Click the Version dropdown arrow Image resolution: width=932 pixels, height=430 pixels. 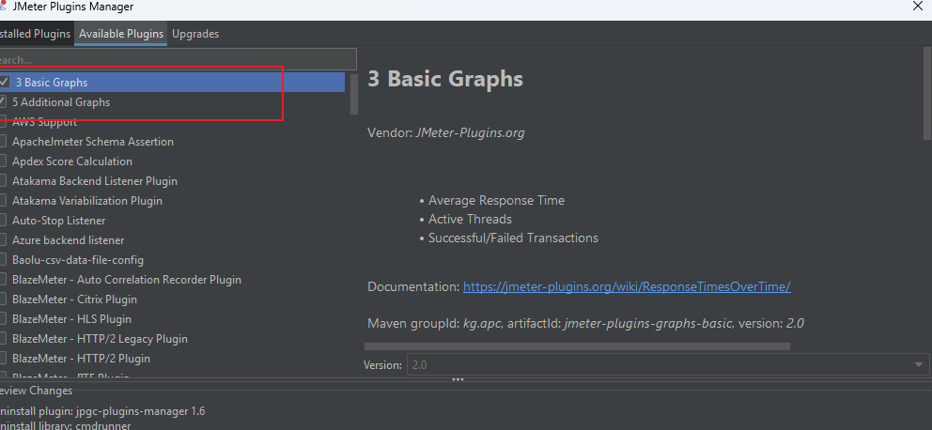click(x=919, y=364)
